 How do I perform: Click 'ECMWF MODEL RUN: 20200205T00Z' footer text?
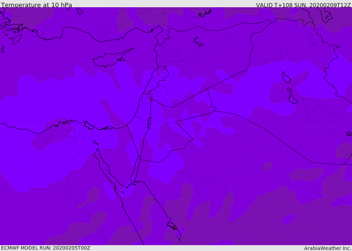pos(46,248)
